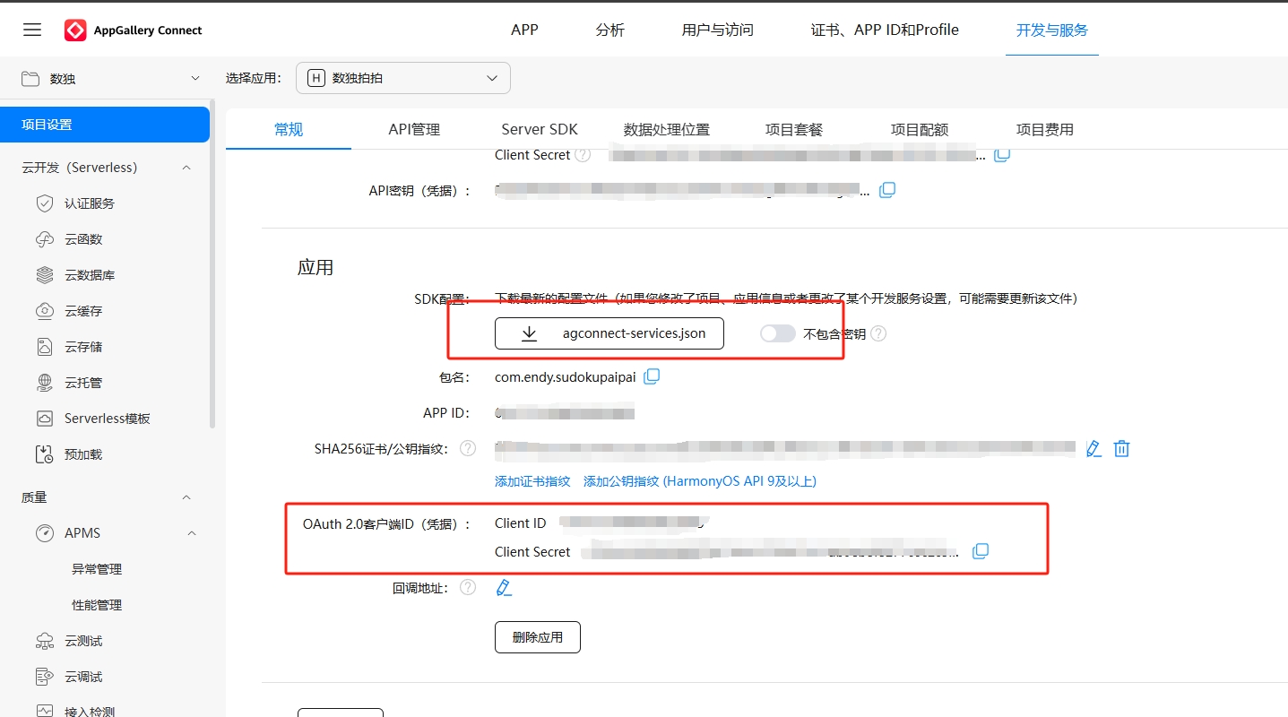1288x717 pixels.
Task: Collapse the APMS submenu
Action: pos(192,533)
